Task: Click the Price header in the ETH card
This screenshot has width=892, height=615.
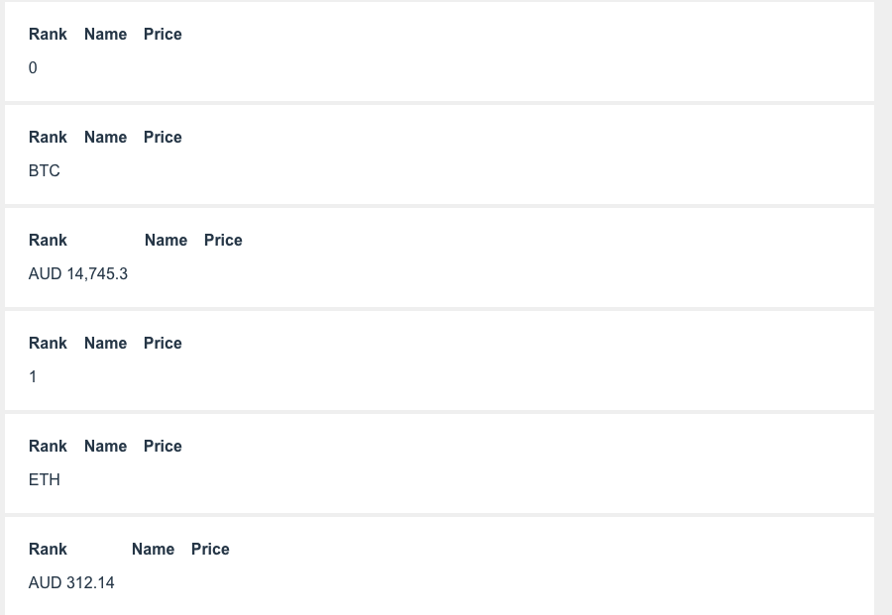Action: pyautogui.click(x=163, y=447)
